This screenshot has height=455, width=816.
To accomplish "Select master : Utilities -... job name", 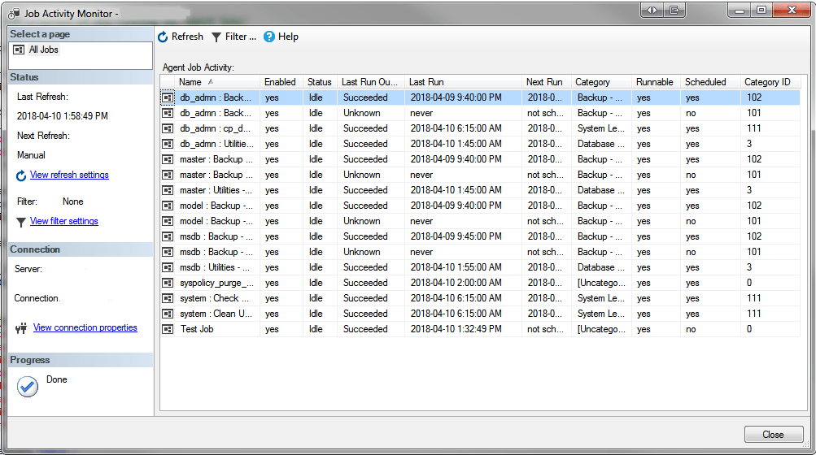I will [216, 190].
